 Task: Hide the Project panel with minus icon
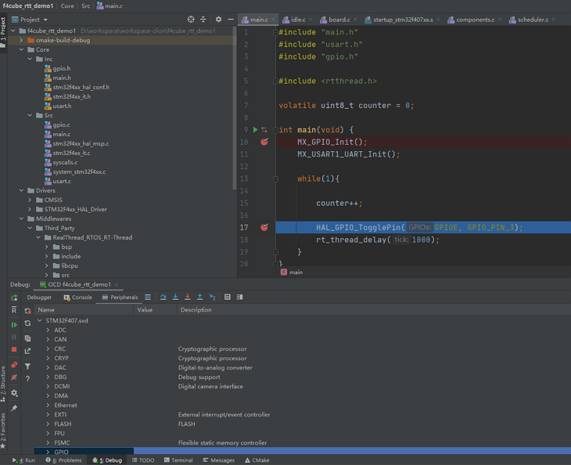coord(231,20)
